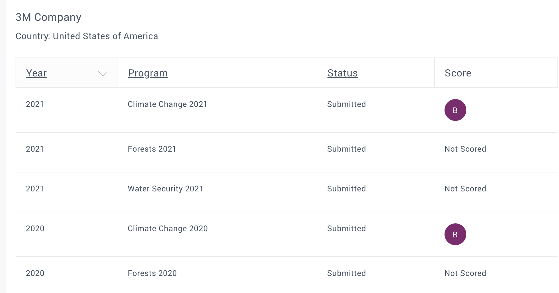Click Not Scored for Forests 2021
The width and height of the screenshot is (559, 293).
click(x=465, y=149)
